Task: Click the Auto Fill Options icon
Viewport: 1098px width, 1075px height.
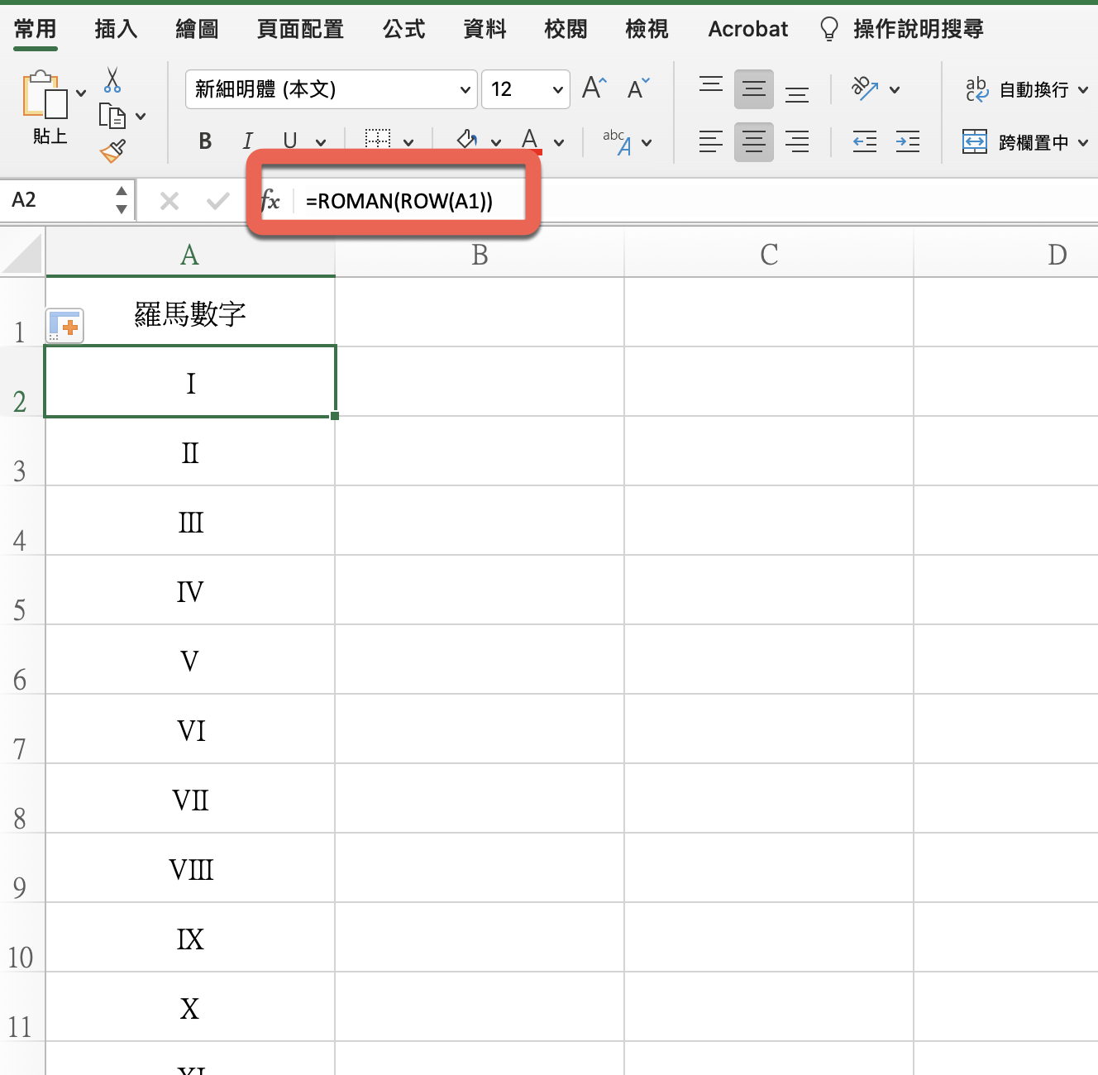Action: click(64, 326)
